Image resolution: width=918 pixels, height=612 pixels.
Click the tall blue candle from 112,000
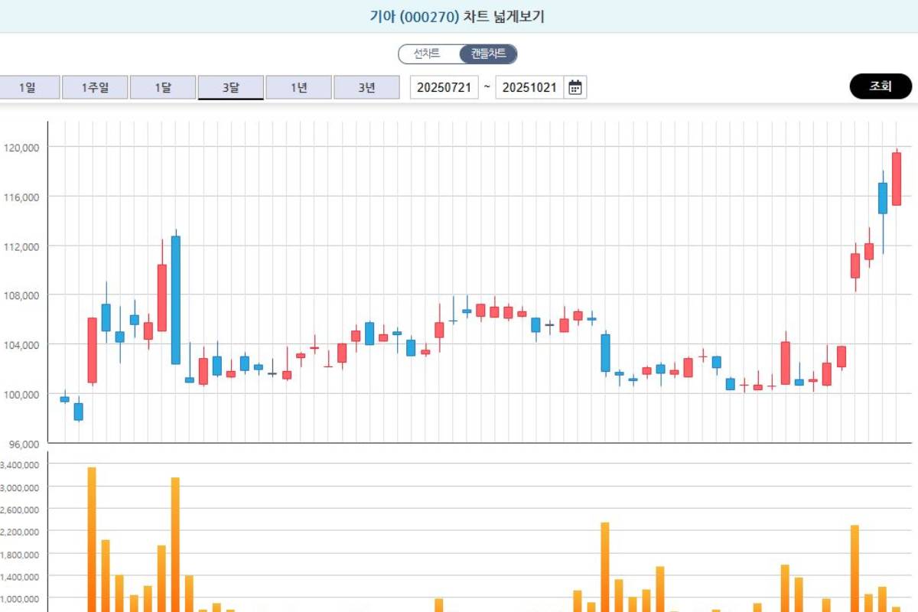click(176, 300)
